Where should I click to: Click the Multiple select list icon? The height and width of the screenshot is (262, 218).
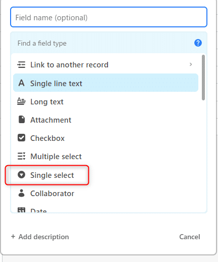[21, 156]
